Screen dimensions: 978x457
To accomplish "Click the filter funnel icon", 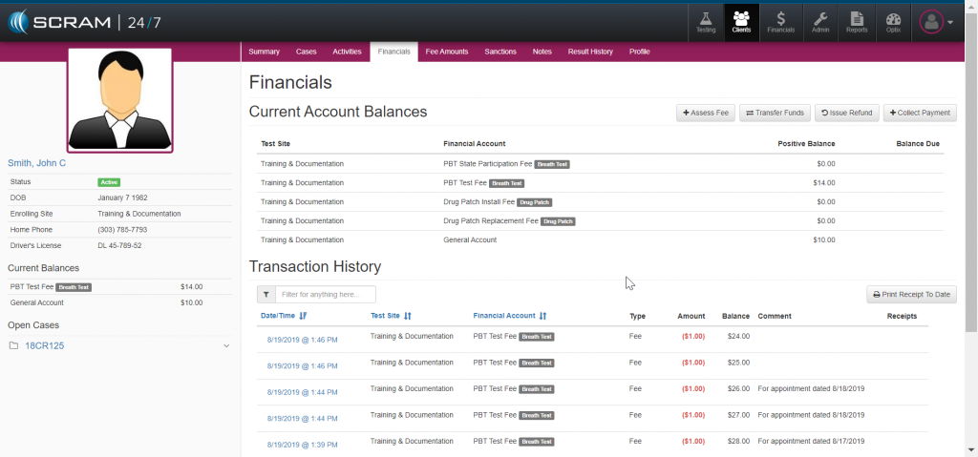I will tap(266, 295).
